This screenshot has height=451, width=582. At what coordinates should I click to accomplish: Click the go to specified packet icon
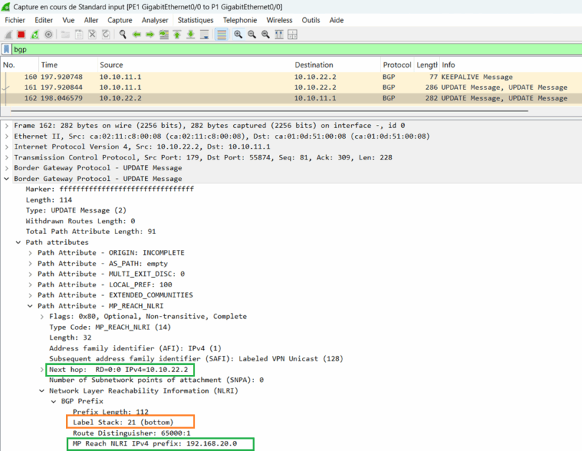[164, 34]
